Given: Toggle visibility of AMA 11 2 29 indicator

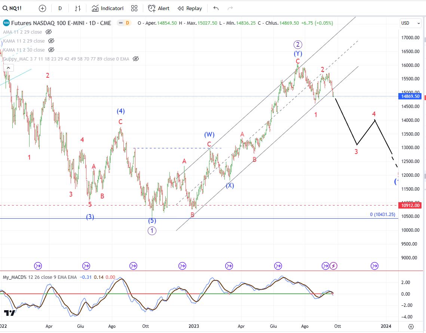Looking at the screenshot, I should (49, 32).
